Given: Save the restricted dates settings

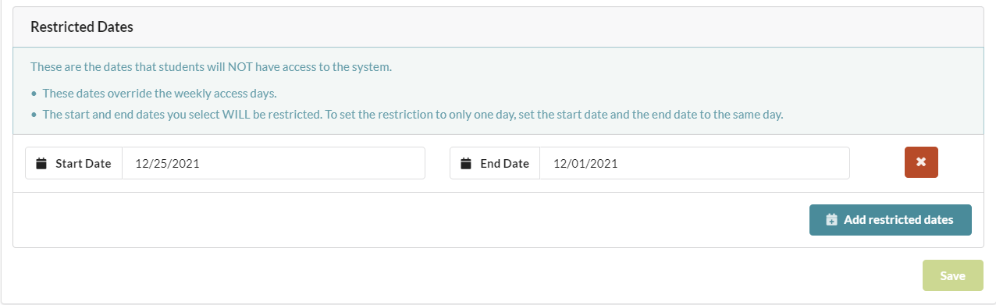Looking at the screenshot, I should 952,276.
